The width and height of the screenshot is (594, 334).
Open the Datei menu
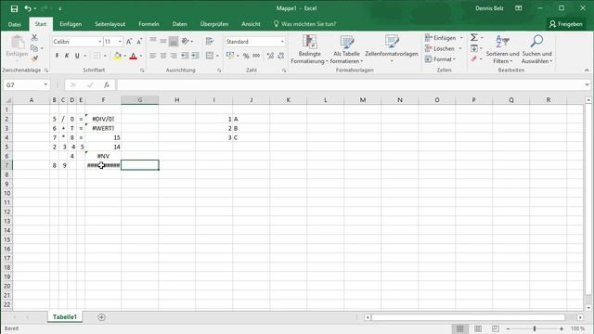point(15,24)
